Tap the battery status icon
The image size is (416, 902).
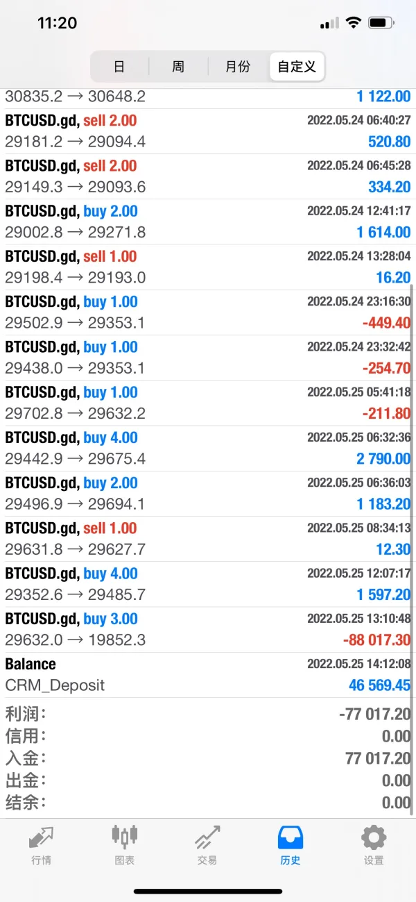pyautogui.click(x=381, y=23)
